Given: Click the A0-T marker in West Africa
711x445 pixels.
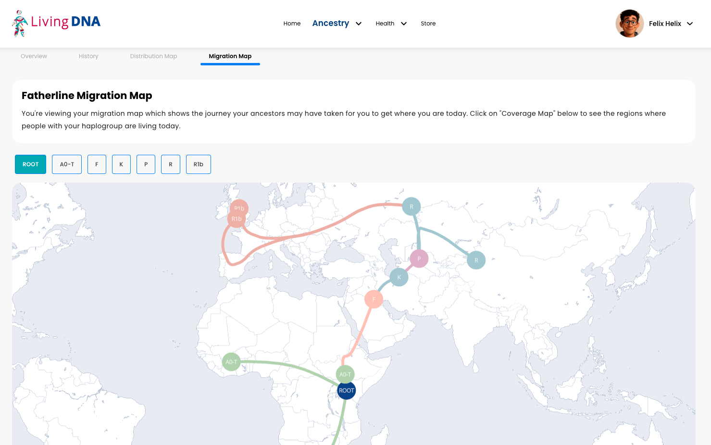Looking at the screenshot, I should [x=231, y=362].
